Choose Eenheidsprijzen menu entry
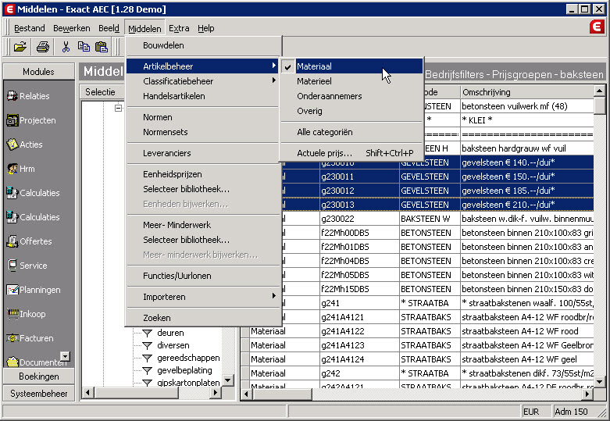Image resolution: width=610 pixels, height=421 pixels. tap(203, 174)
